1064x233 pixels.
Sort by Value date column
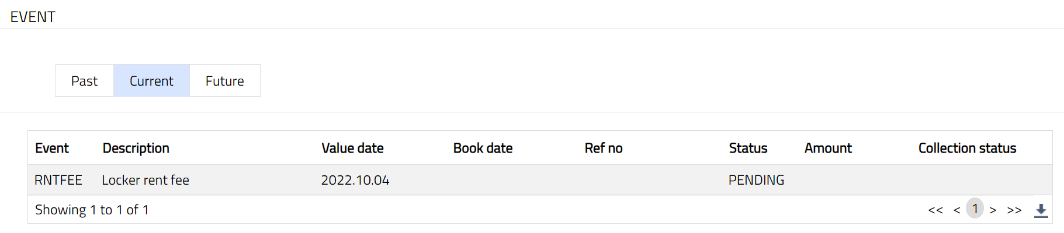352,149
